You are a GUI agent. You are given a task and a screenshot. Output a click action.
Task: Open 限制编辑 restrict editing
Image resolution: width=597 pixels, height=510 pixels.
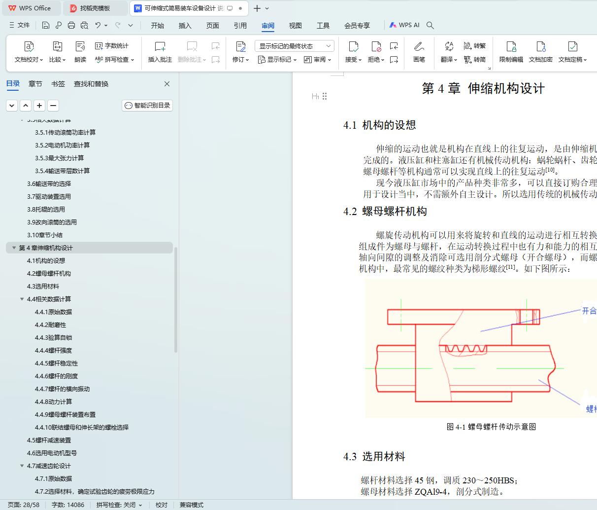tap(511, 52)
